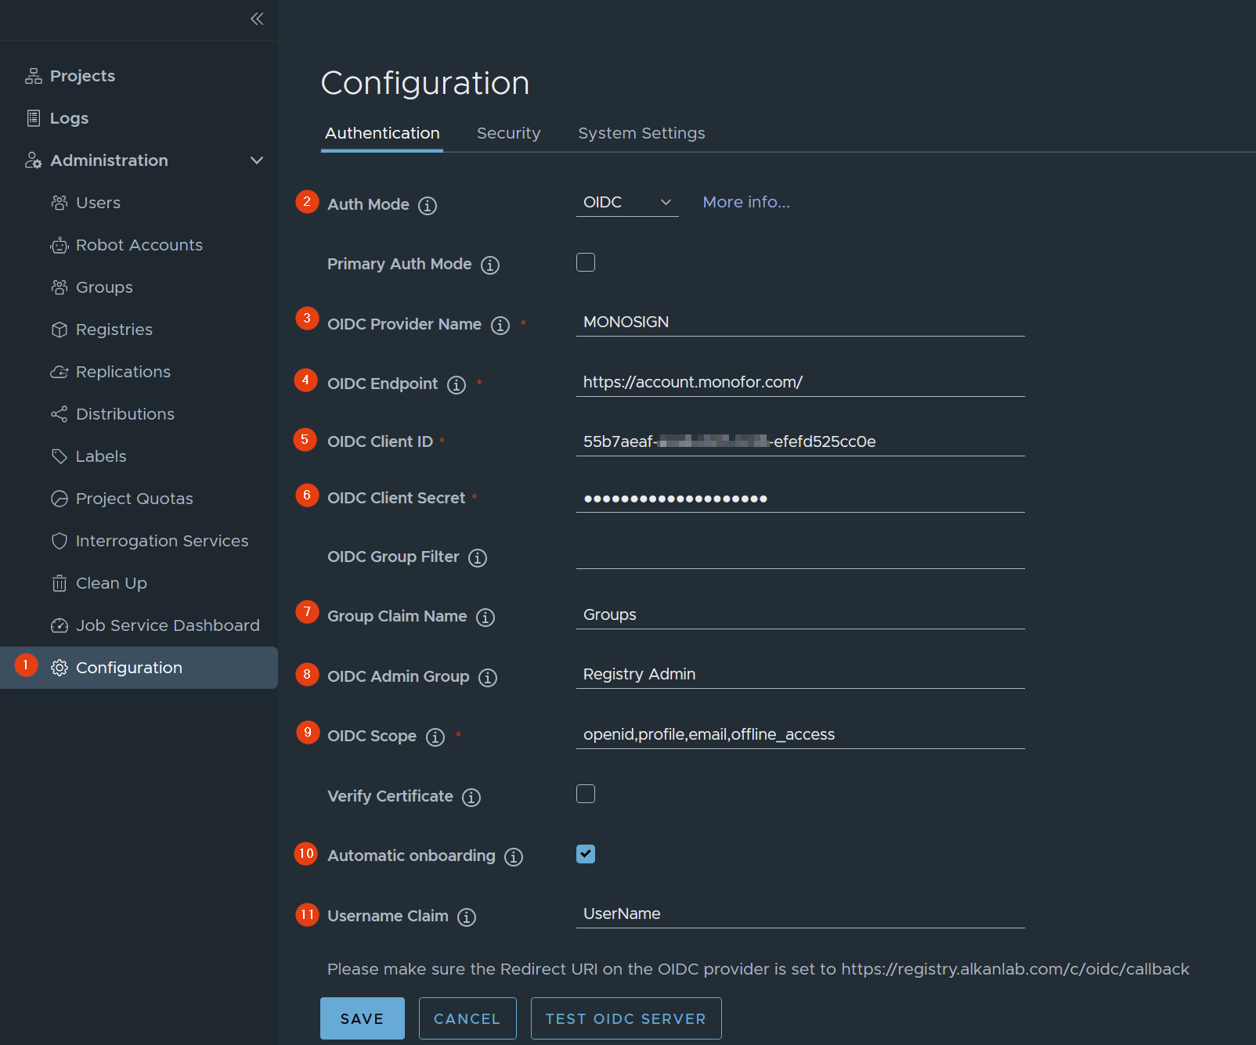Click the Distributions share icon
Screen dimensions: 1256x1045
60,414
